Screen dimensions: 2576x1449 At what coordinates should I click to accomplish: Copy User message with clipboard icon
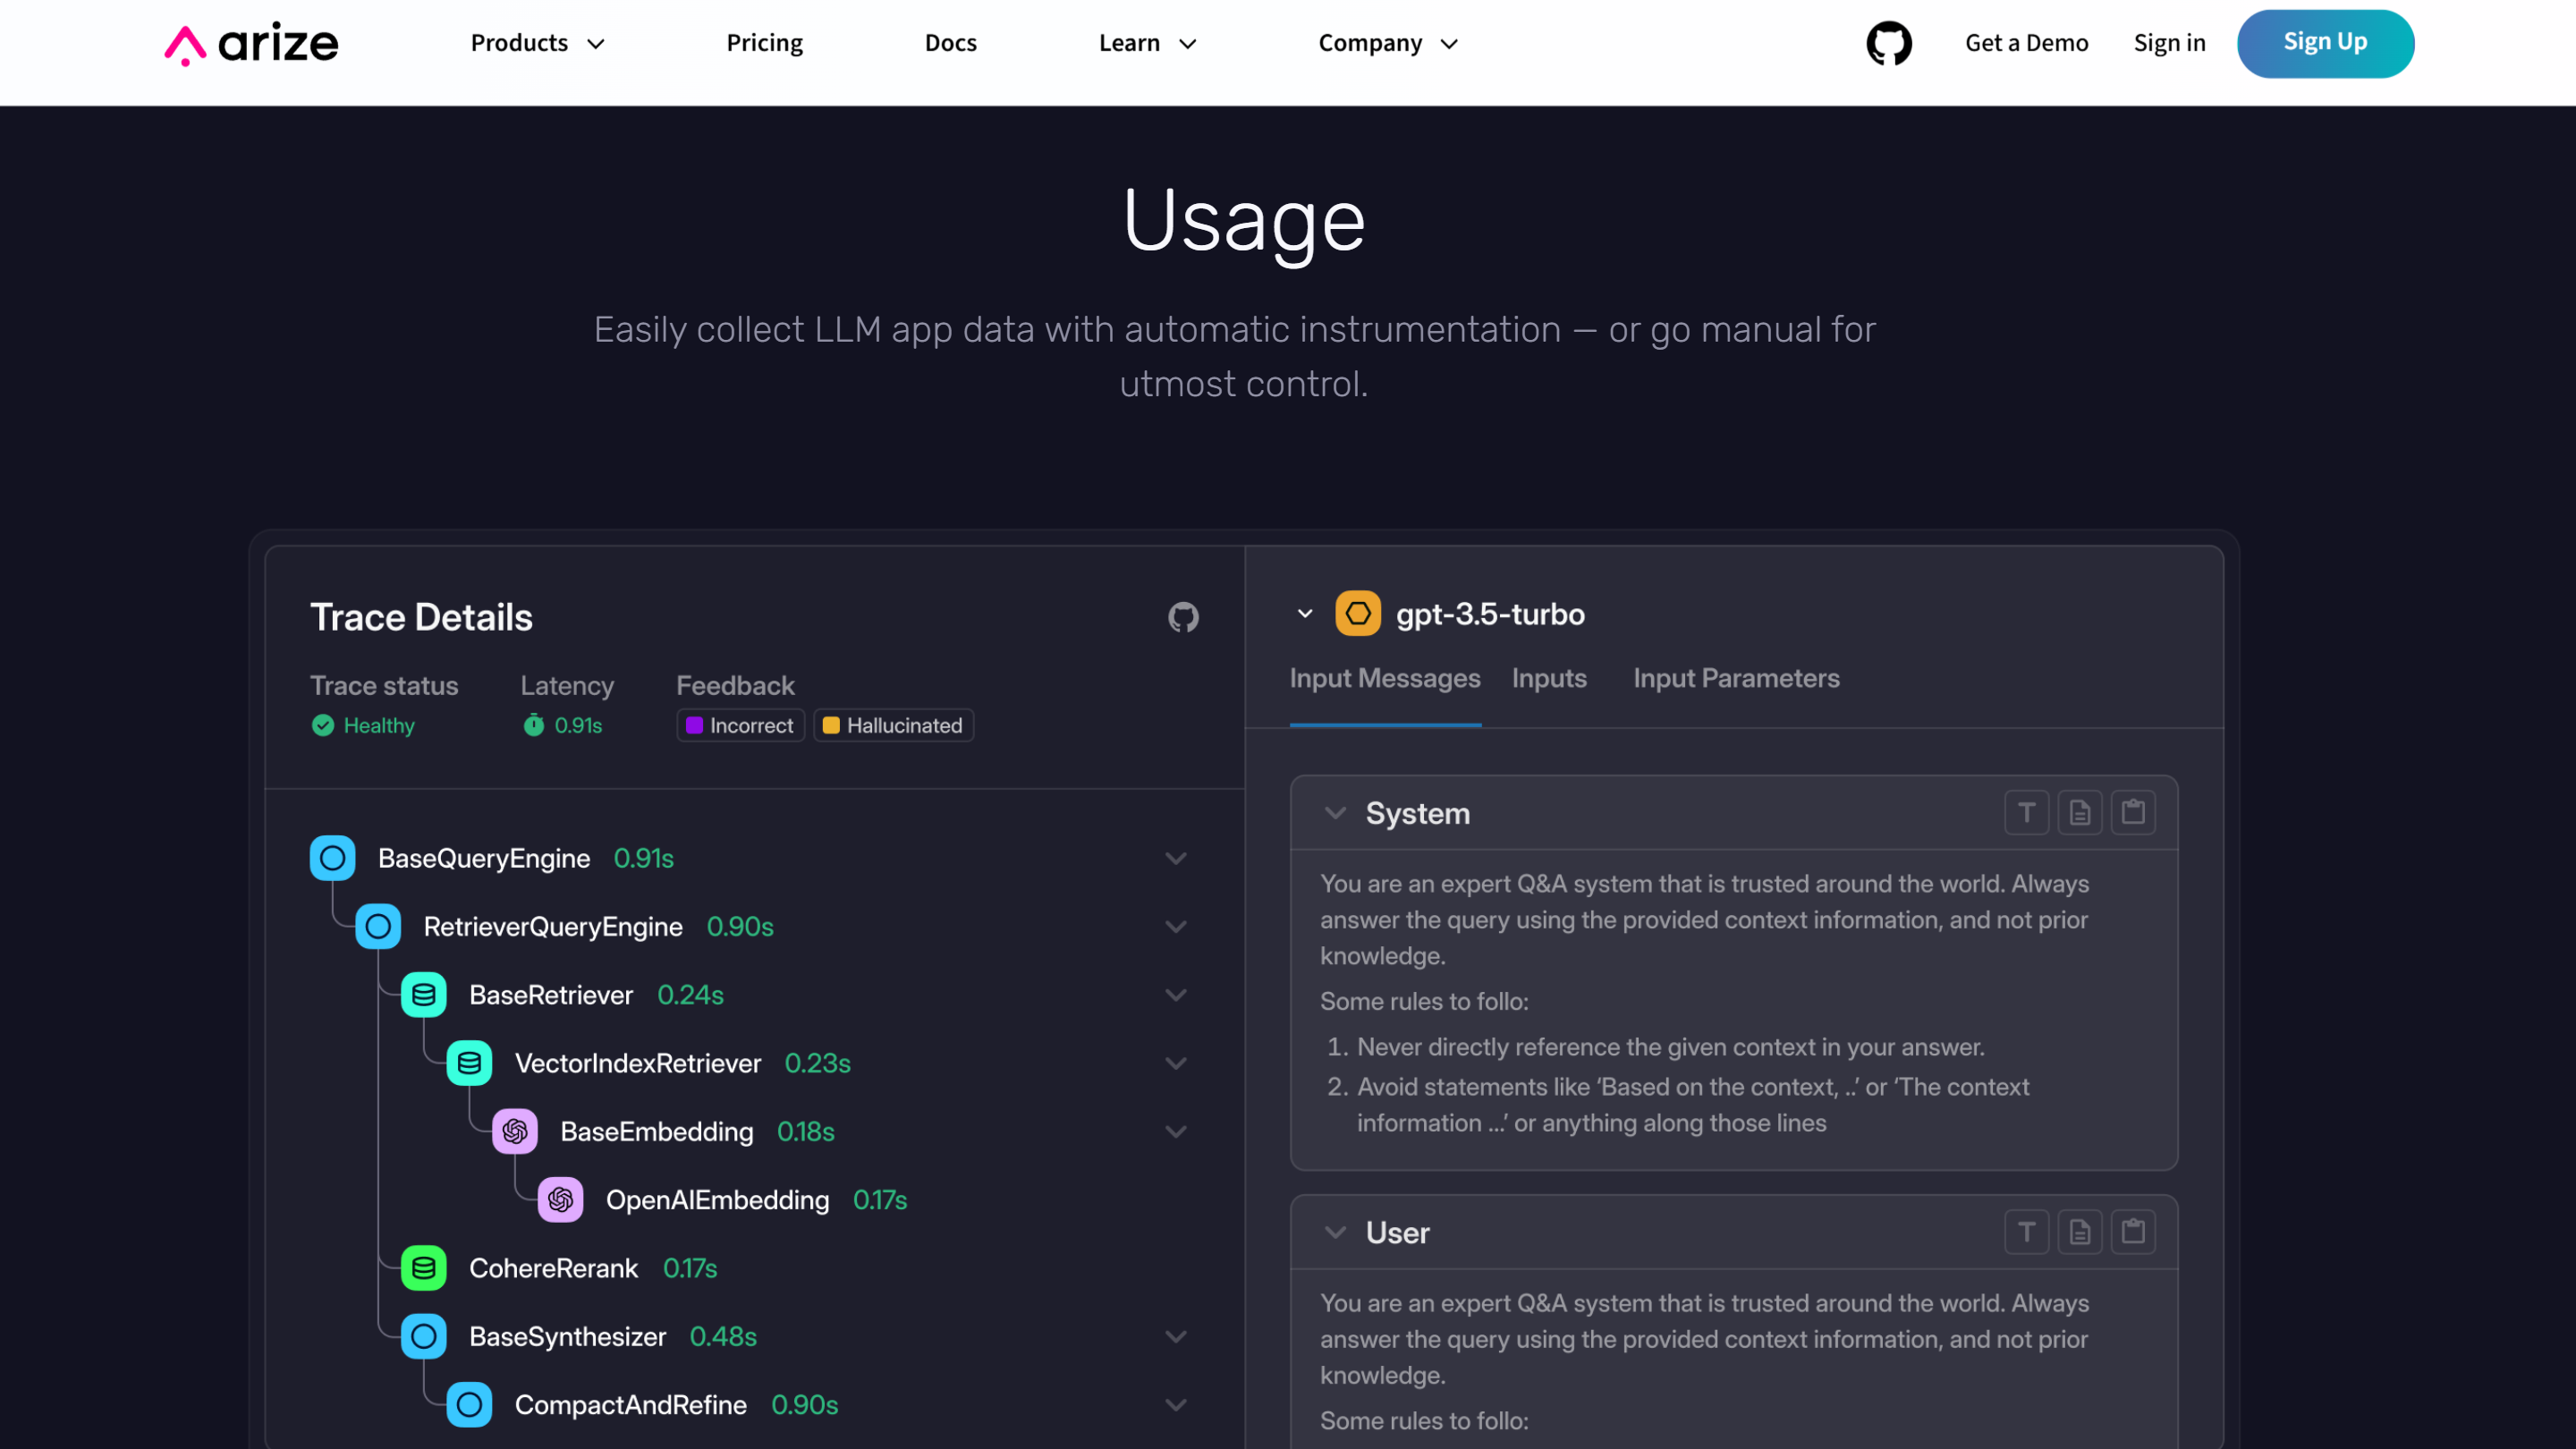[x=2132, y=1231]
